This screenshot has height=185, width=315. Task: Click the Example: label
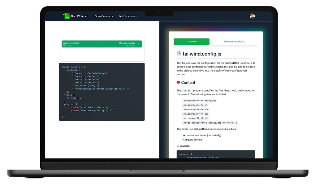pos(185,146)
